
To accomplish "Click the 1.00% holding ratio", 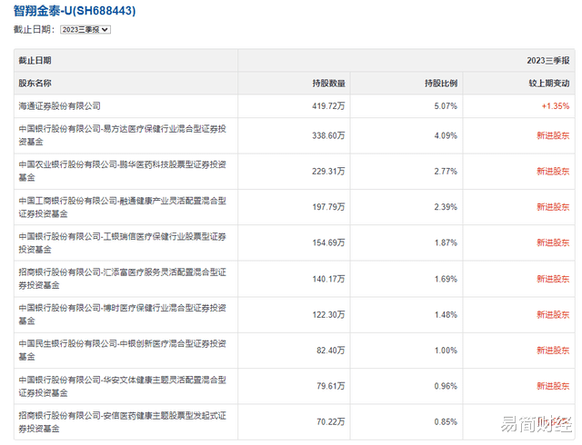I will point(446,351).
